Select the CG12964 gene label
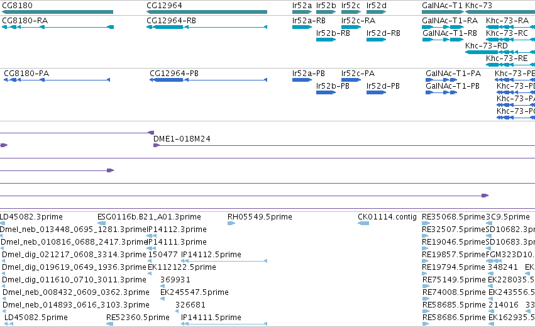The width and height of the screenshot is (535, 327). coord(164,6)
